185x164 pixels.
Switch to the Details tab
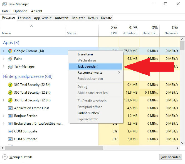coord(93,18)
